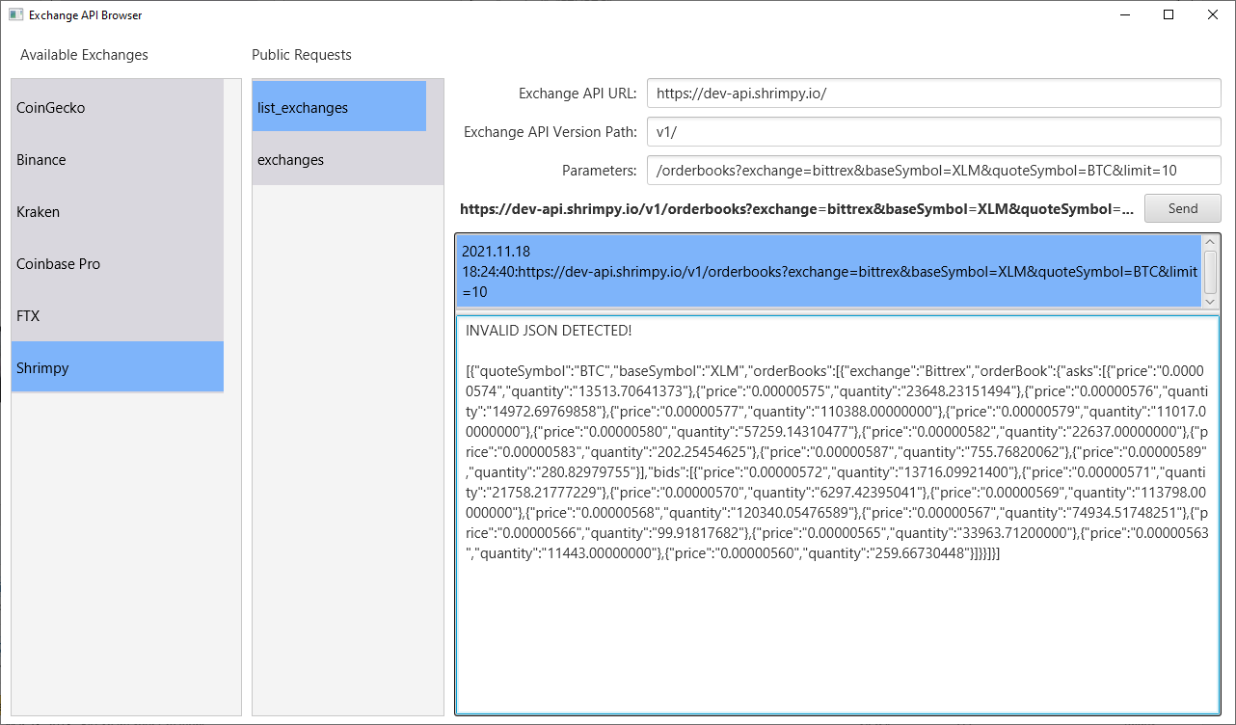1236x725 pixels.
Task: Select the Coinbase Pro exchange
Action: pos(117,264)
